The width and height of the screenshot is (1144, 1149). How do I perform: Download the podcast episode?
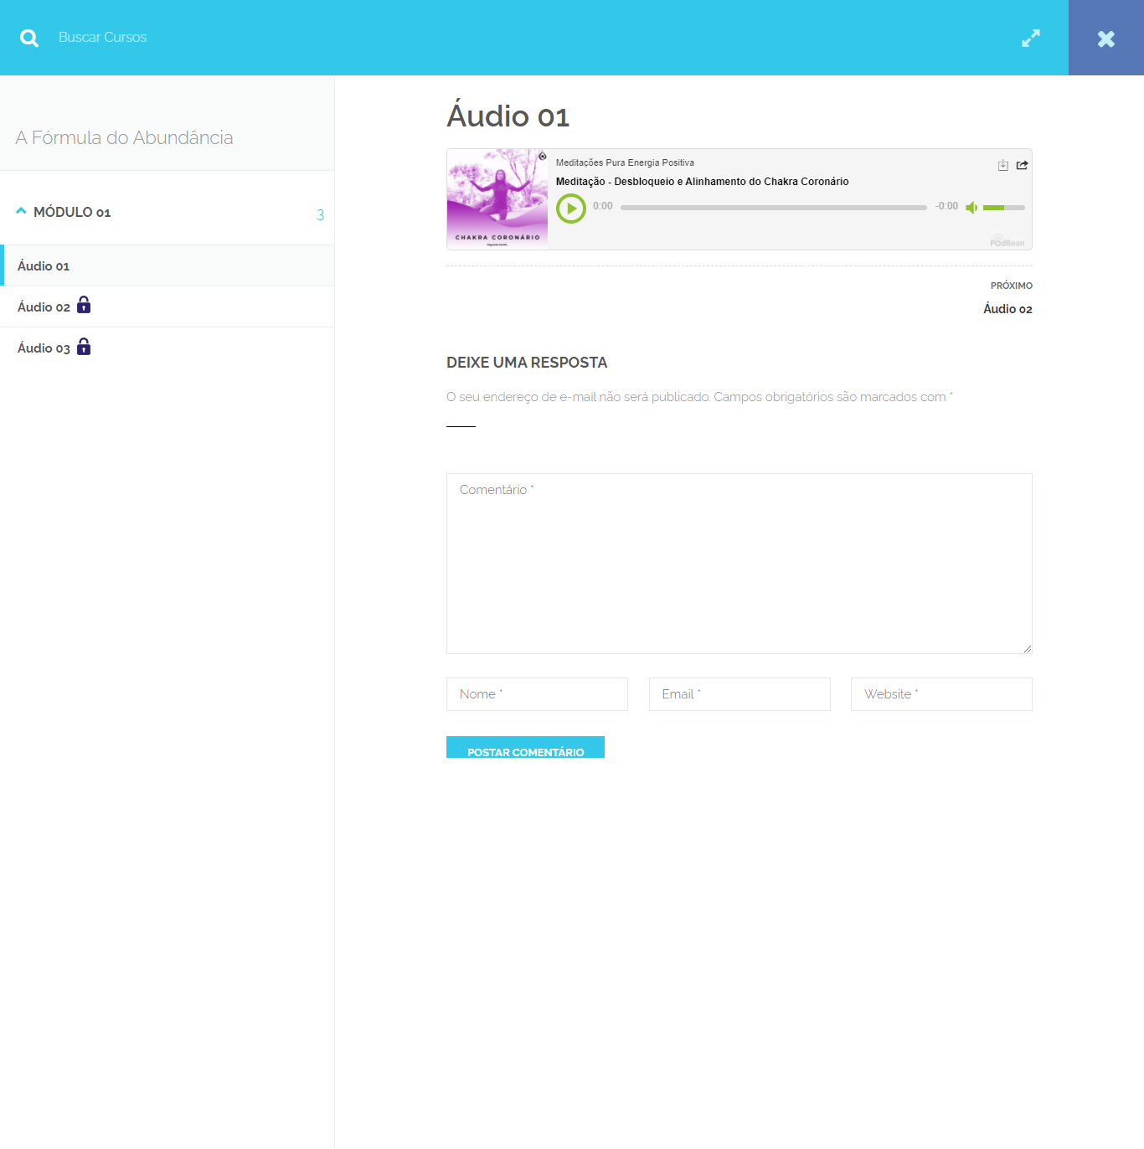pyautogui.click(x=1002, y=165)
